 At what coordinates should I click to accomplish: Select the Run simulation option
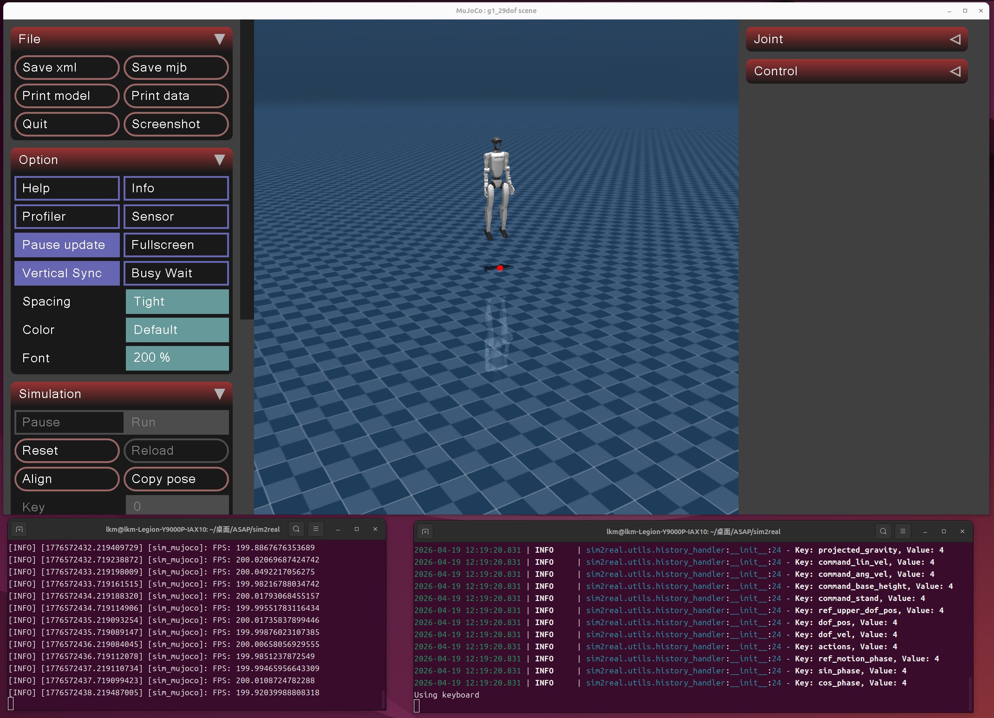pos(176,422)
